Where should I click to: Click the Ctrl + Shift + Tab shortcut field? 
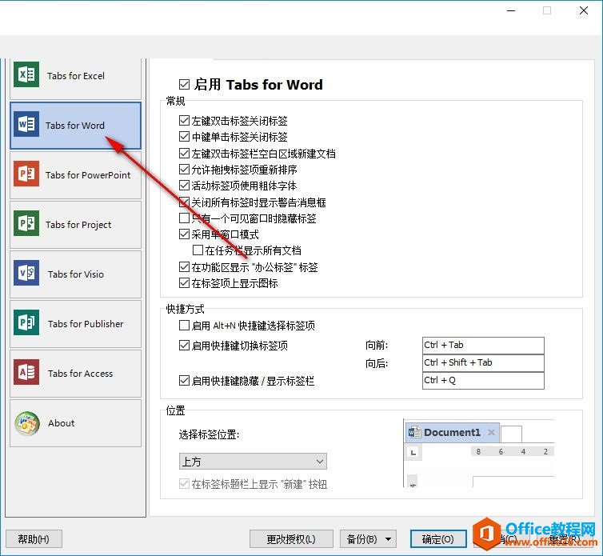(x=483, y=363)
